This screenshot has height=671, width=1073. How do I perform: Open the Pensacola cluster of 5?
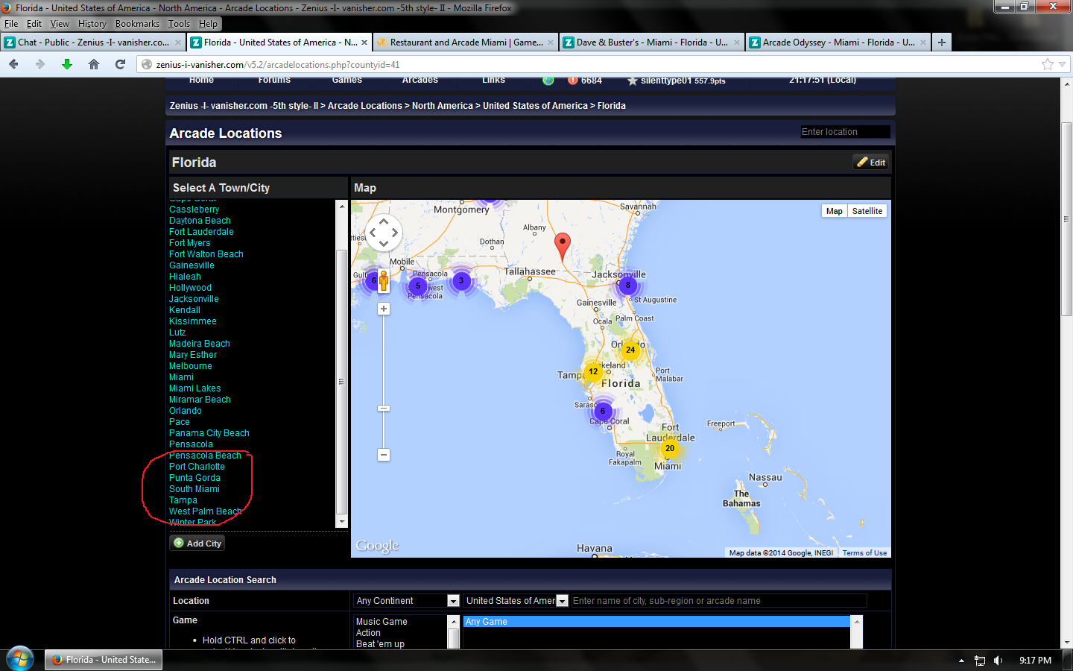click(417, 286)
